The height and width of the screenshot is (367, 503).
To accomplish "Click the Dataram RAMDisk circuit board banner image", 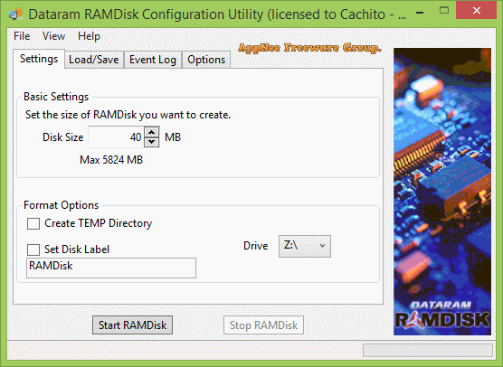I will pos(442,192).
